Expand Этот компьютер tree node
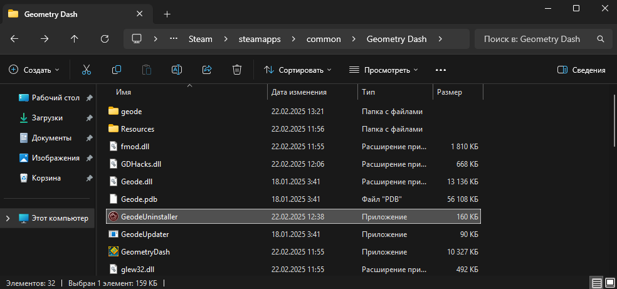 8,218
